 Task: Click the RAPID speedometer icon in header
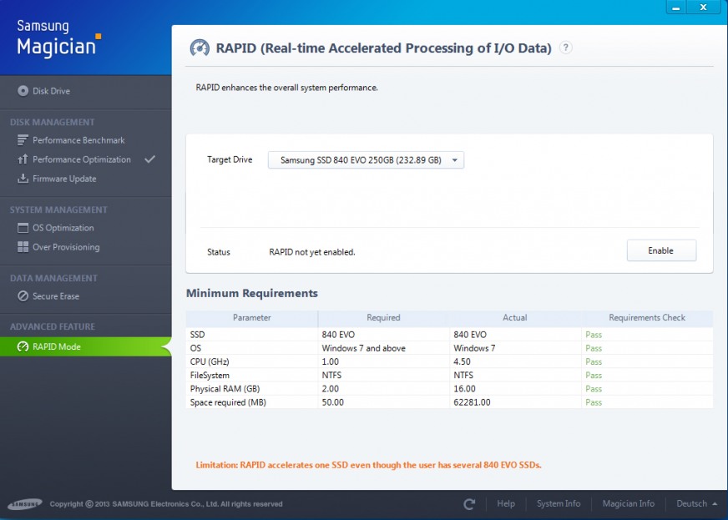pos(200,48)
